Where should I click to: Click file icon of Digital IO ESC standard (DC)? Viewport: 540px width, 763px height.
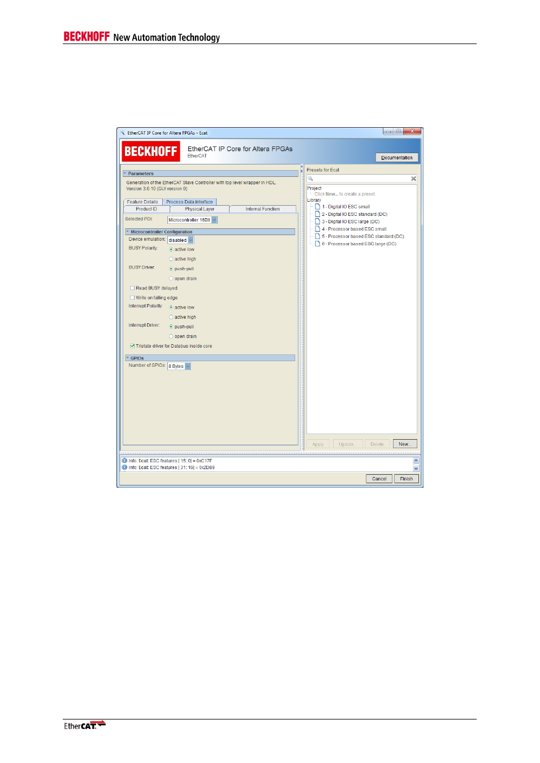tap(318, 214)
